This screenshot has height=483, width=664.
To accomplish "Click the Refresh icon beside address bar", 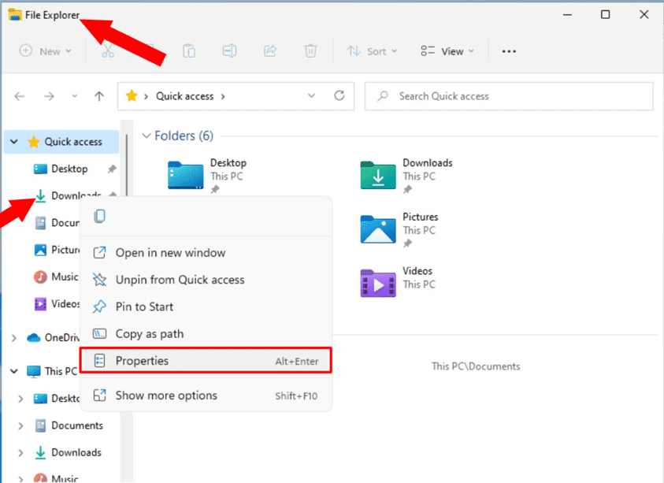I will click(x=339, y=96).
